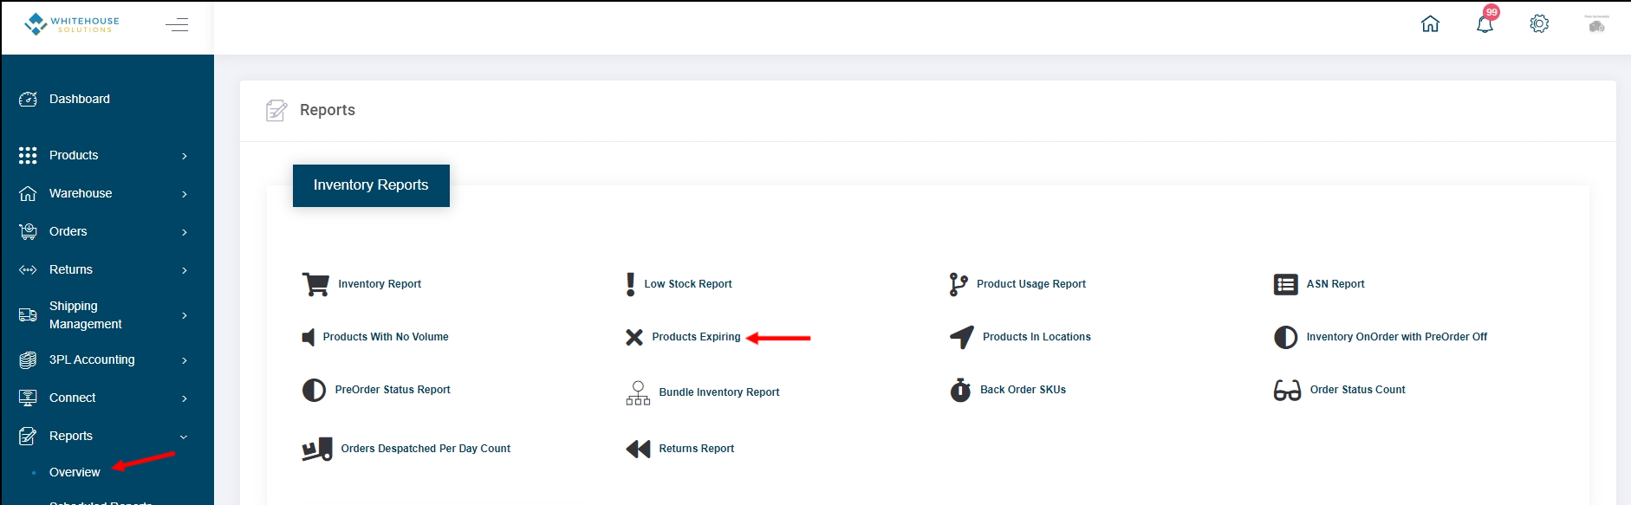Open the Products Expiring report link
This screenshot has width=1631, height=505.
(696, 337)
